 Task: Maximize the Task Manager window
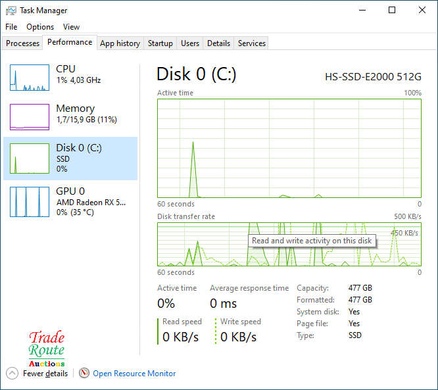click(x=392, y=11)
